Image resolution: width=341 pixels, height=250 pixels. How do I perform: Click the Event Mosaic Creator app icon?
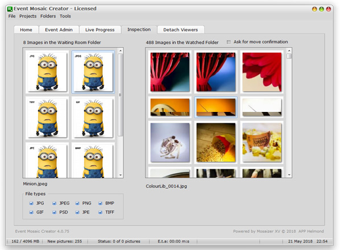(10, 9)
